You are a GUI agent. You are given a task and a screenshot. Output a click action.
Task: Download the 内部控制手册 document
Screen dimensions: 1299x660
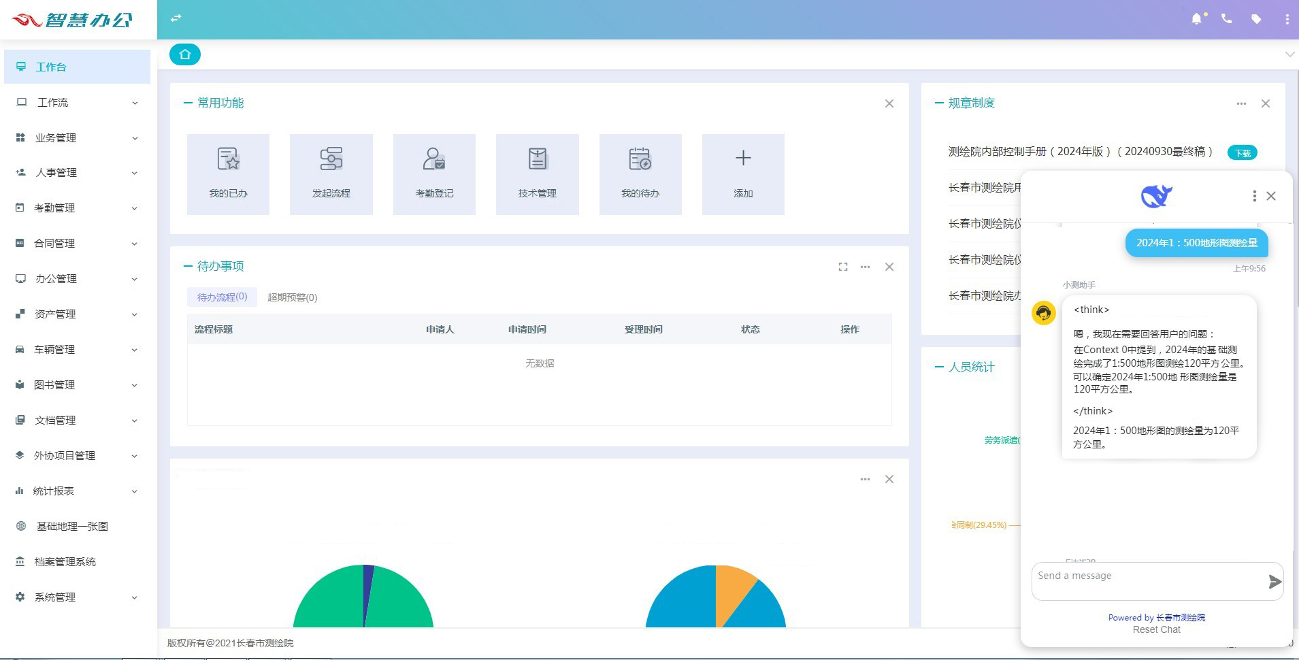tap(1242, 152)
